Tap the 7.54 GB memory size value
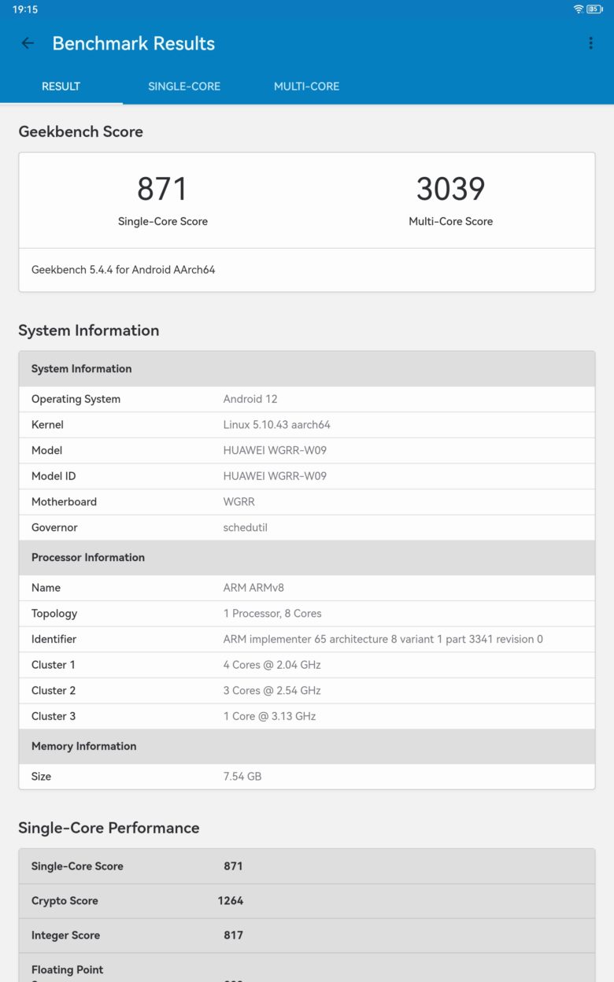The image size is (614, 982). tap(242, 777)
